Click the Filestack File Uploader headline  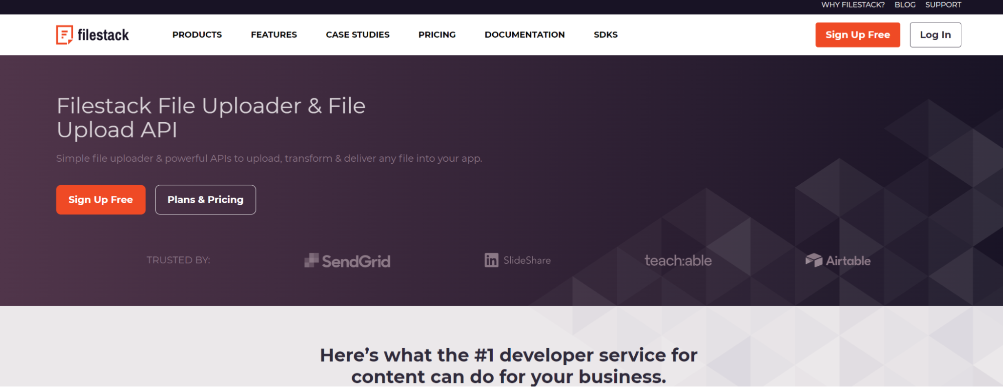click(211, 118)
